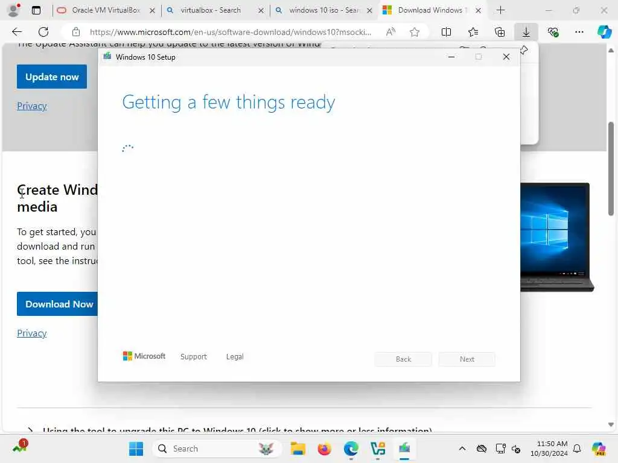Minimize the Windows 10 Setup window
The width and height of the screenshot is (618, 463).
(451, 57)
